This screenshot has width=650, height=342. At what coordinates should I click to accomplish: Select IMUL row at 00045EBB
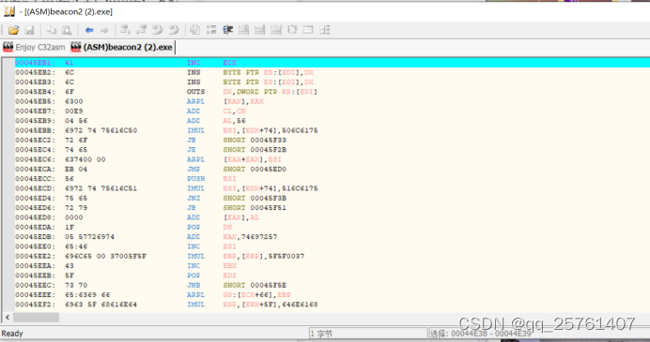pos(332,130)
